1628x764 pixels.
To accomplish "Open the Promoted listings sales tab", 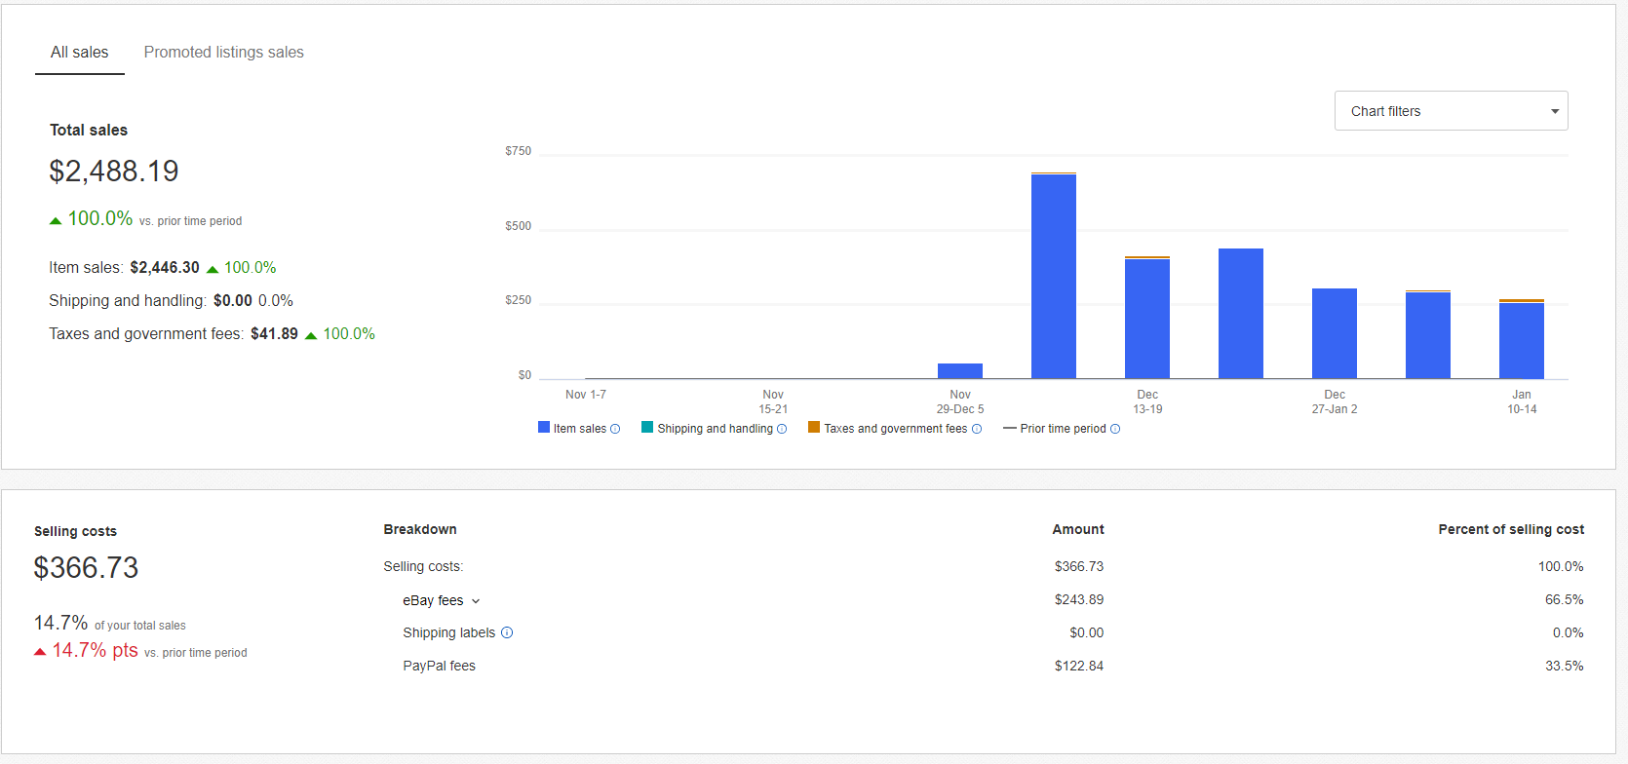I will point(223,53).
